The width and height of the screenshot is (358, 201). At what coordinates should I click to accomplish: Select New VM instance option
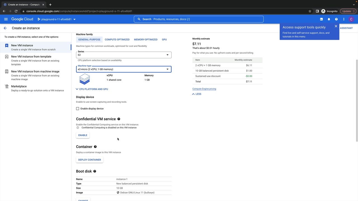click(x=36, y=47)
